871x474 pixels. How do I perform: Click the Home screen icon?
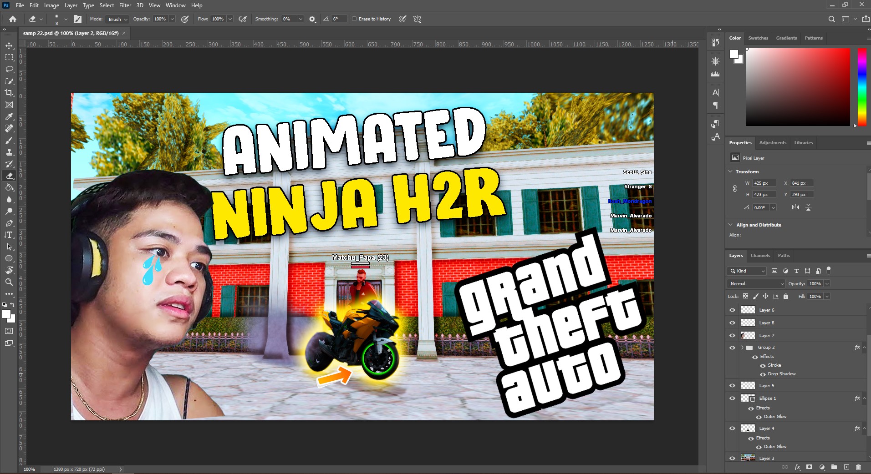click(x=13, y=19)
